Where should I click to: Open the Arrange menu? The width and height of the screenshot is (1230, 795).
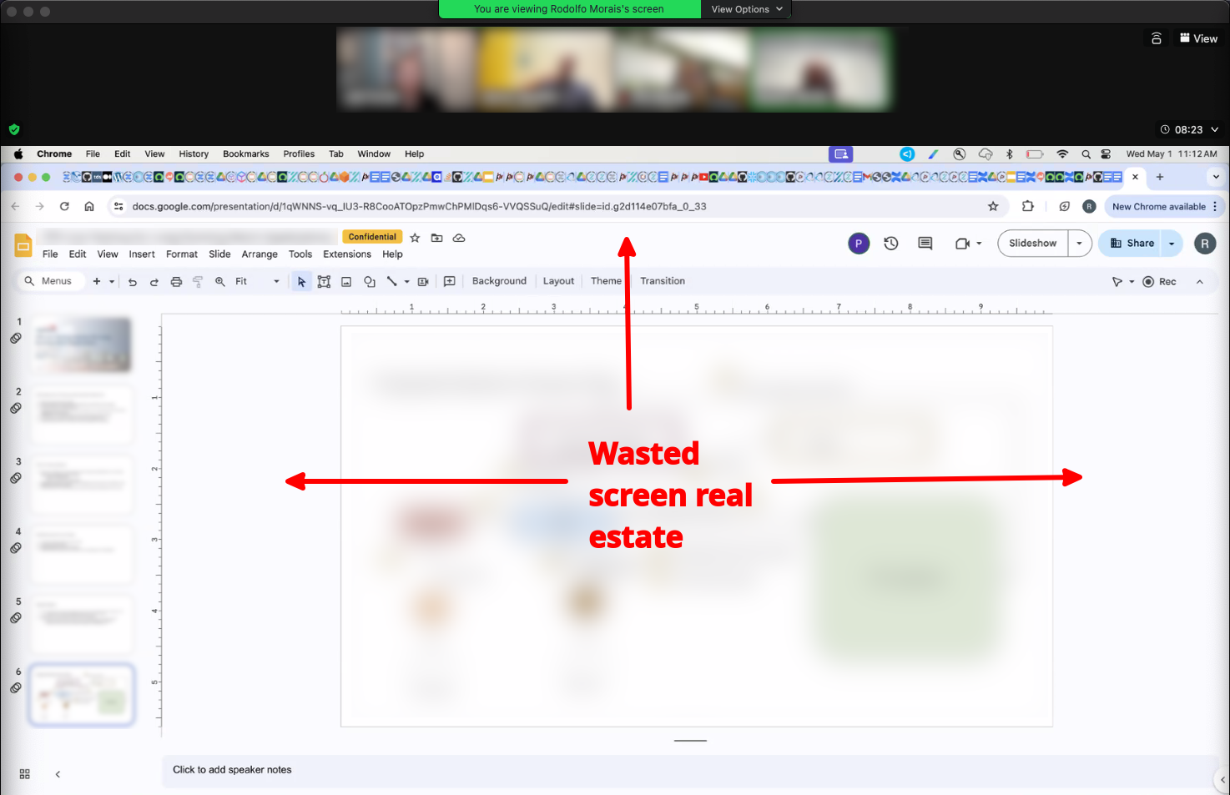click(x=260, y=254)
